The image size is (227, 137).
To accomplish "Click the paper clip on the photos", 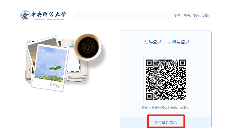I will click(34, 73).
